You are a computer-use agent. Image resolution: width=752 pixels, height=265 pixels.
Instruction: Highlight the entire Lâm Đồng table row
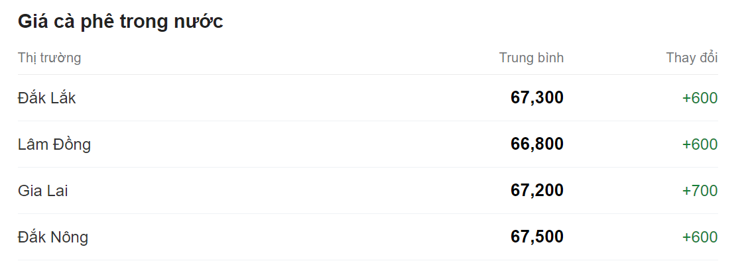[x=298, y=144]
